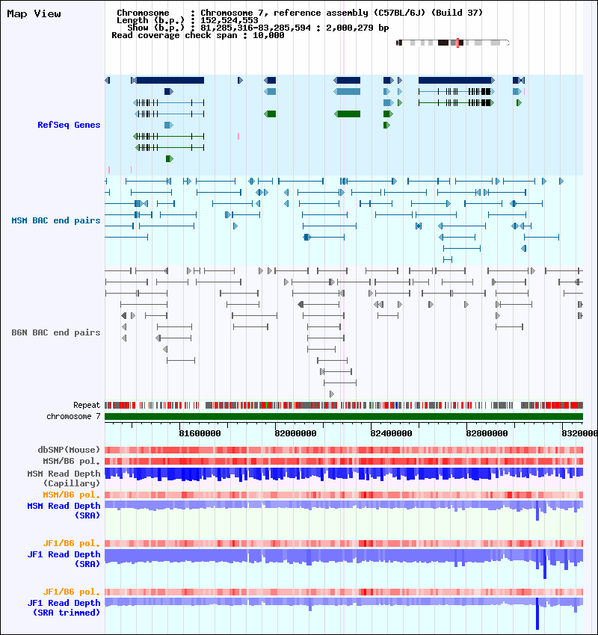Image resolution: width=598 pixels, height=635 pixels.
Task: Click the B6N BAC end pairs label
Action: (56, 332)
